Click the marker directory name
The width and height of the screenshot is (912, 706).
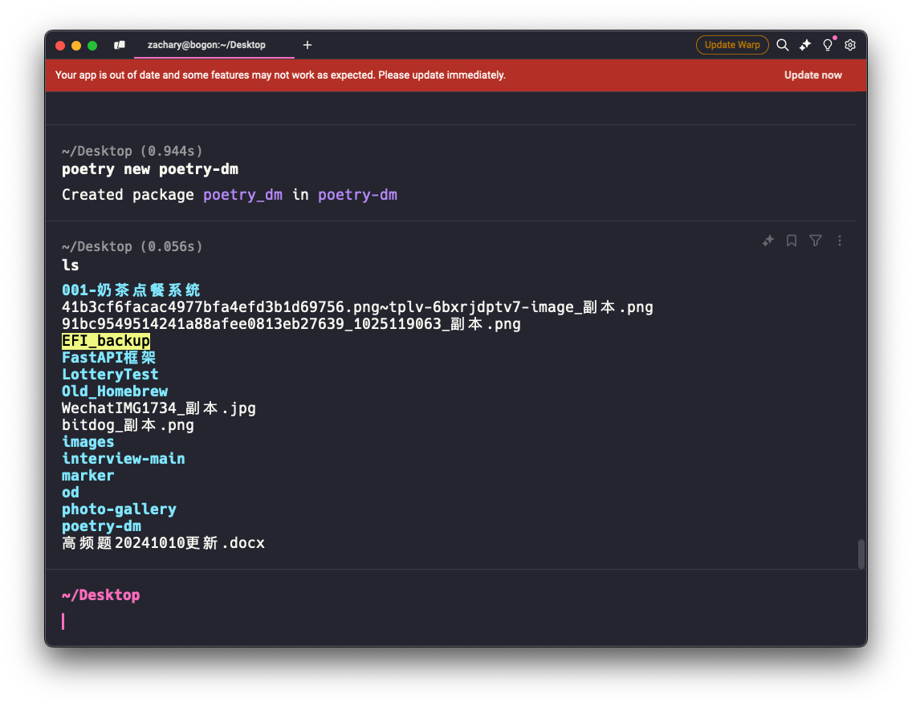point(88,475)
